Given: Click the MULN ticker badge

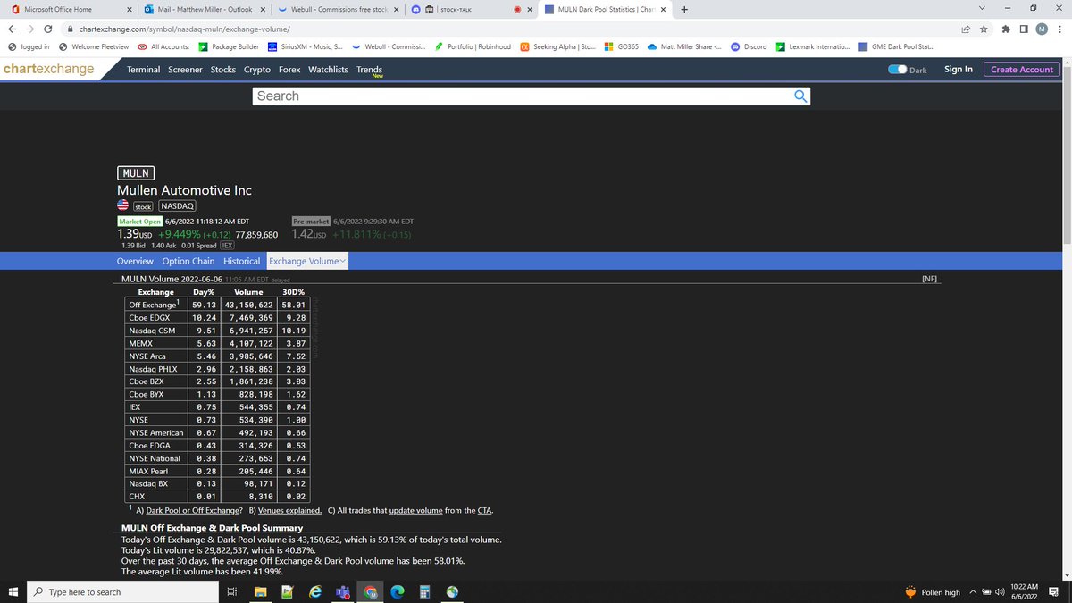Looking at the screenshot, I should pyautogui.click(x=137, y=173).
